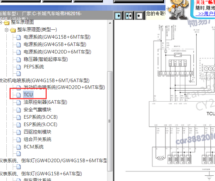Open the ESP系统(9.OCE) diagram entry
This screenshot has width=215, height=181.
click(40, 124)
